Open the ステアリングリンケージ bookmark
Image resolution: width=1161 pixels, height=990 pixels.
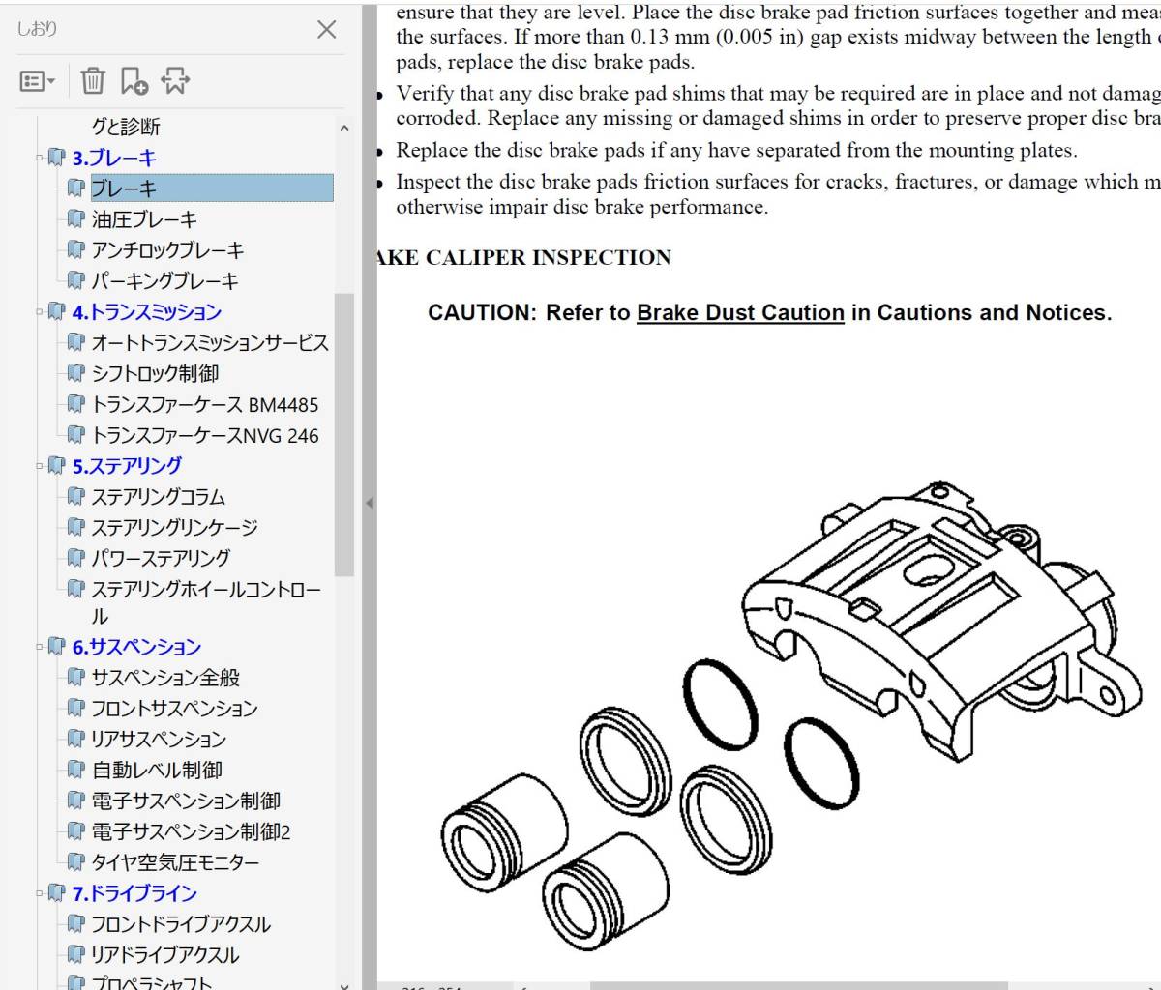point(174,528)
